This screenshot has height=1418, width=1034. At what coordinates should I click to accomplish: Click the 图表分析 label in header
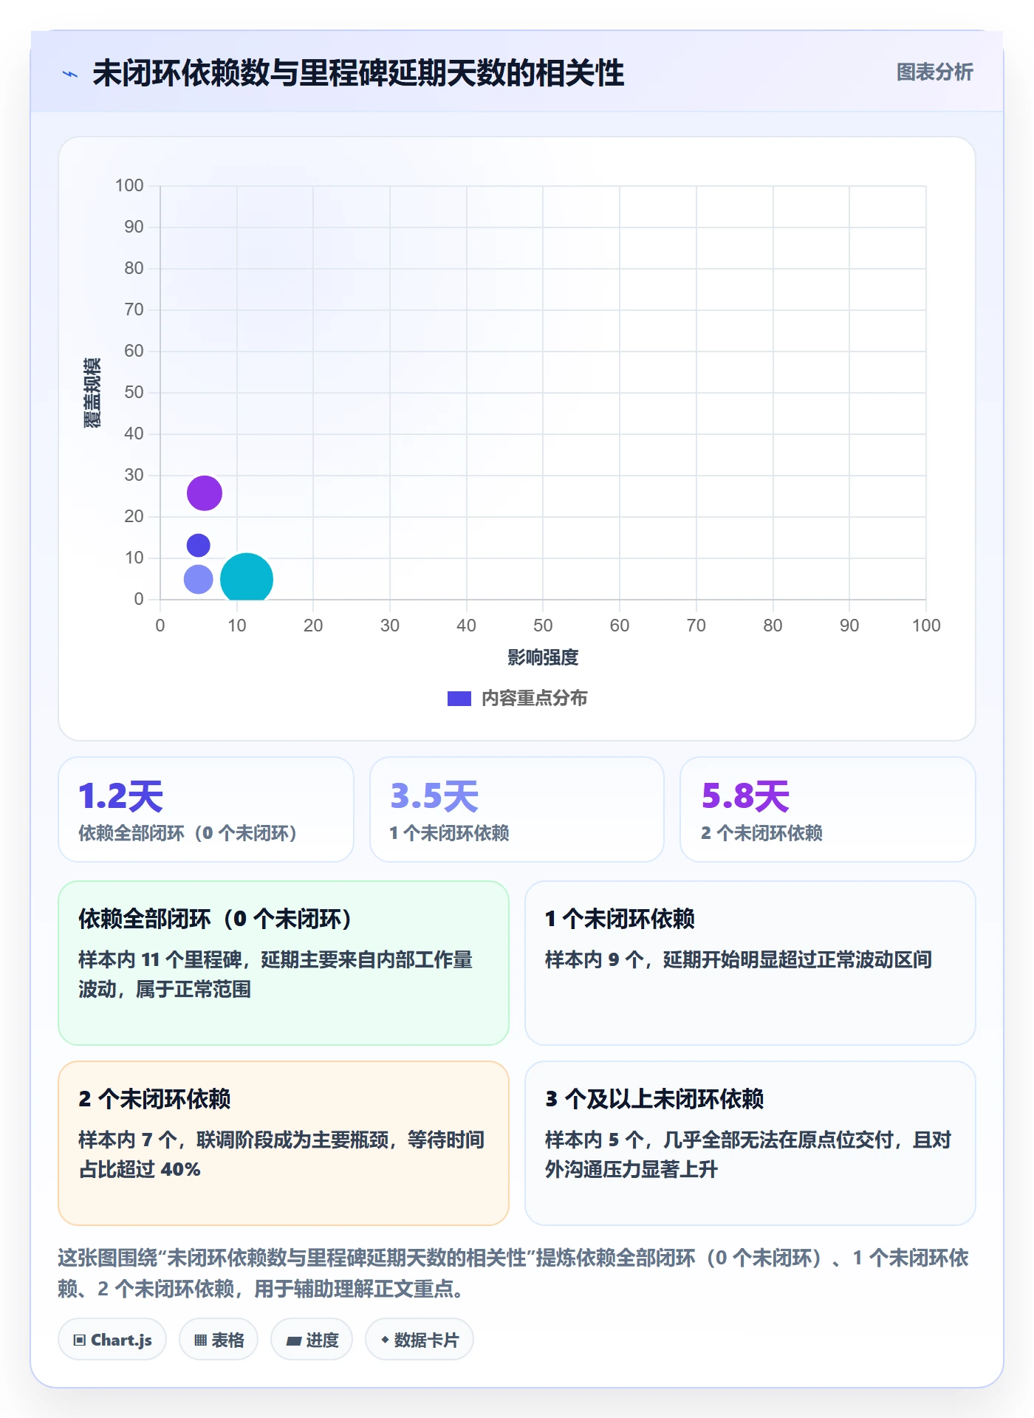coord(934,72)
